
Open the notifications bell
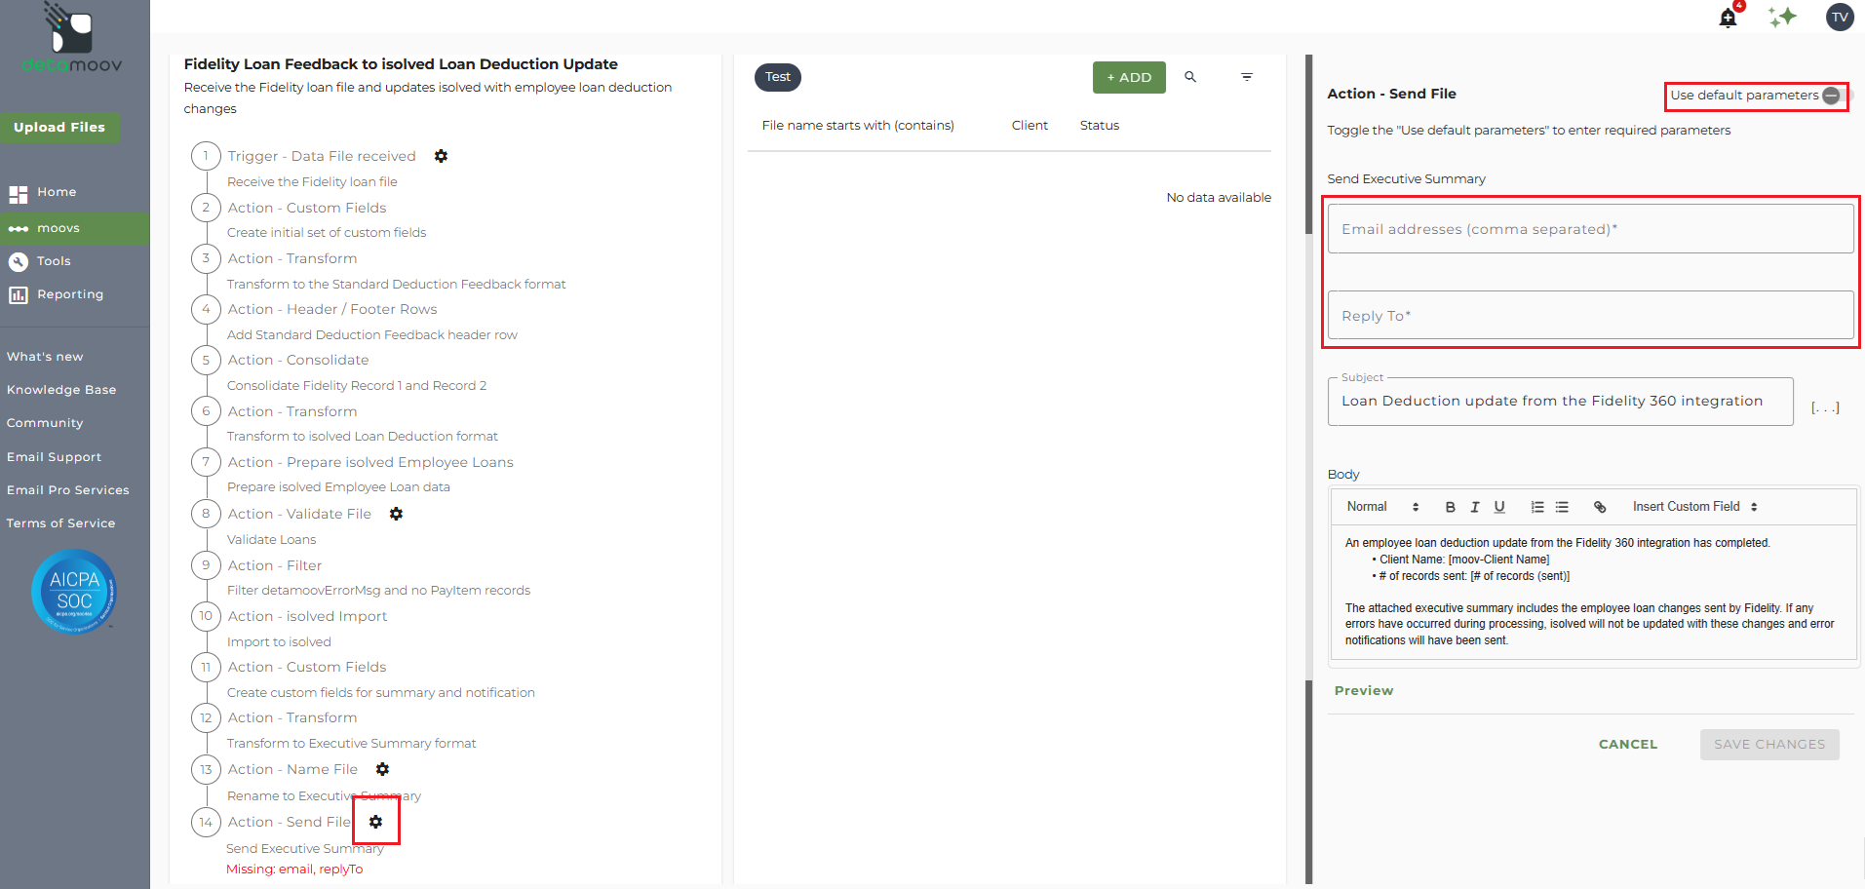click(x=1728, y=18)
